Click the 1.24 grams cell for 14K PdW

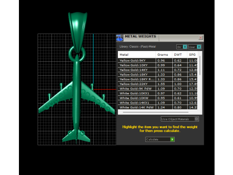(x=164, y=107)
